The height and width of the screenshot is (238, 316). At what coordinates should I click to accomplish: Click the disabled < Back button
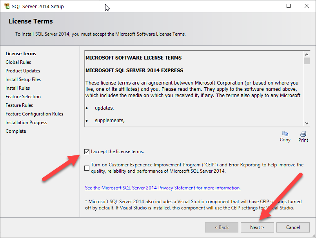[222, 227]
